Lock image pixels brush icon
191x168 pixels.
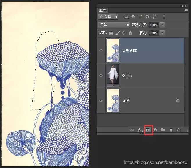[118, 33]
